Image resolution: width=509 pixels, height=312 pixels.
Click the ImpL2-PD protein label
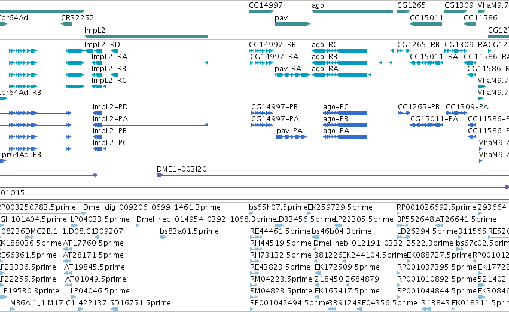(110, 107)
